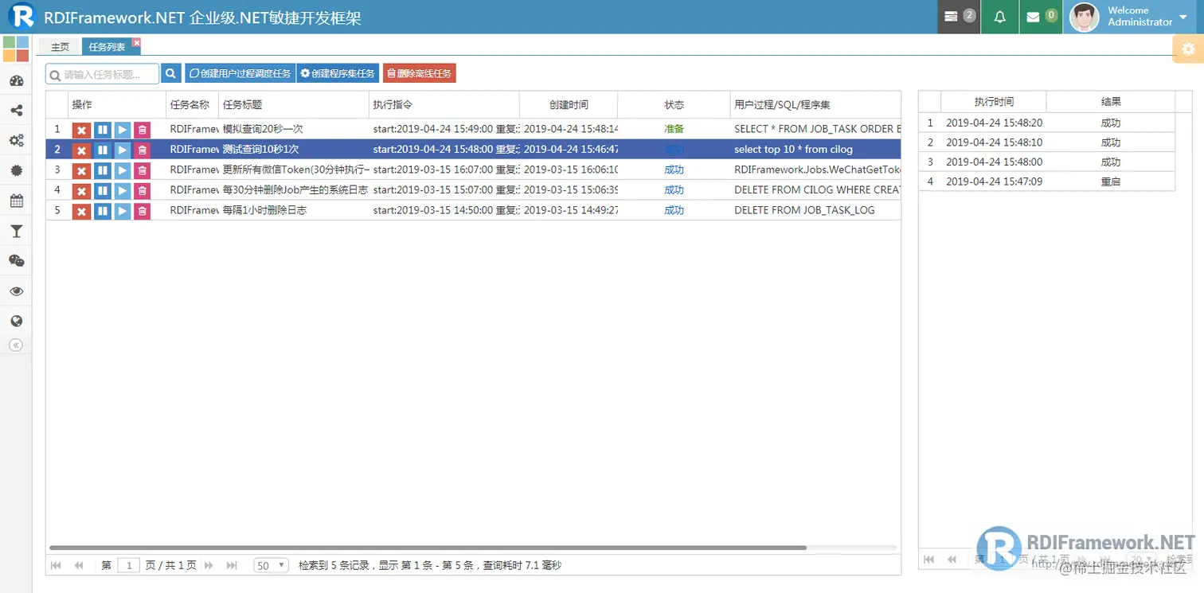Viewport: 1204px width, 593px height.
Task: Click the red X icon in row 2
Action: [x=81, y=150]
